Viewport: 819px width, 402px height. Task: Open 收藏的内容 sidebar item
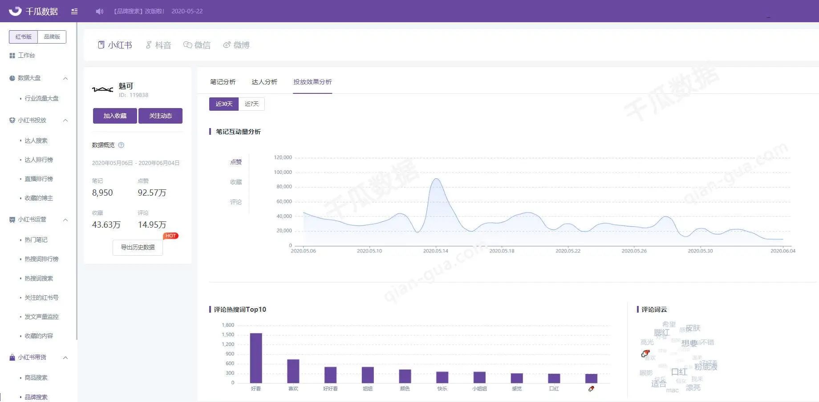pos(39,336)
